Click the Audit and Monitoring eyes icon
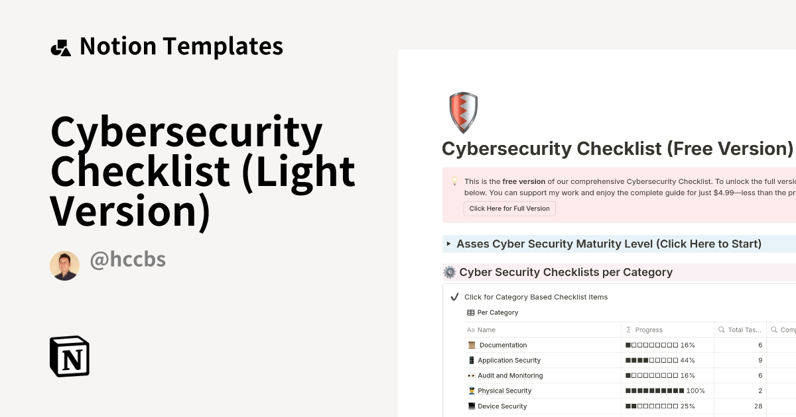This screenshot has width=796, height=417. point(471,375)
